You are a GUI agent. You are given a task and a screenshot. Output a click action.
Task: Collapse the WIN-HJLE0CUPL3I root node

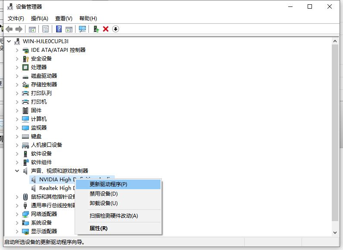click(x=9, y=41)
